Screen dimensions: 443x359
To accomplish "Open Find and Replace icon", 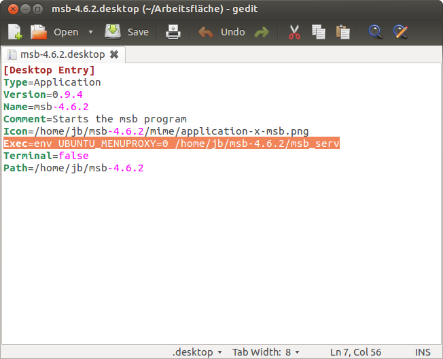I will 400,32.
